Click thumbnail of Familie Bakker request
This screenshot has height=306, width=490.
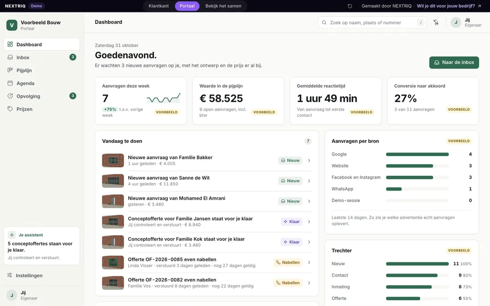coord(113,160)
